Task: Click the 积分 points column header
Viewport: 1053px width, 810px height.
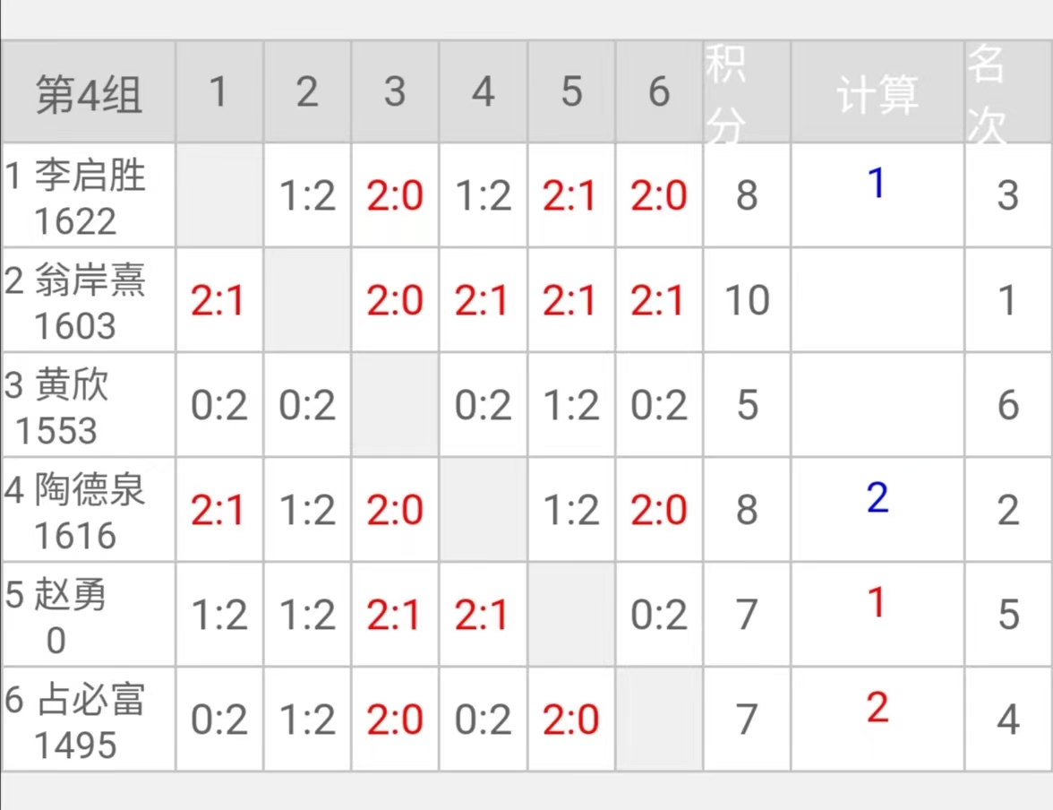Action: coord(747,92)
